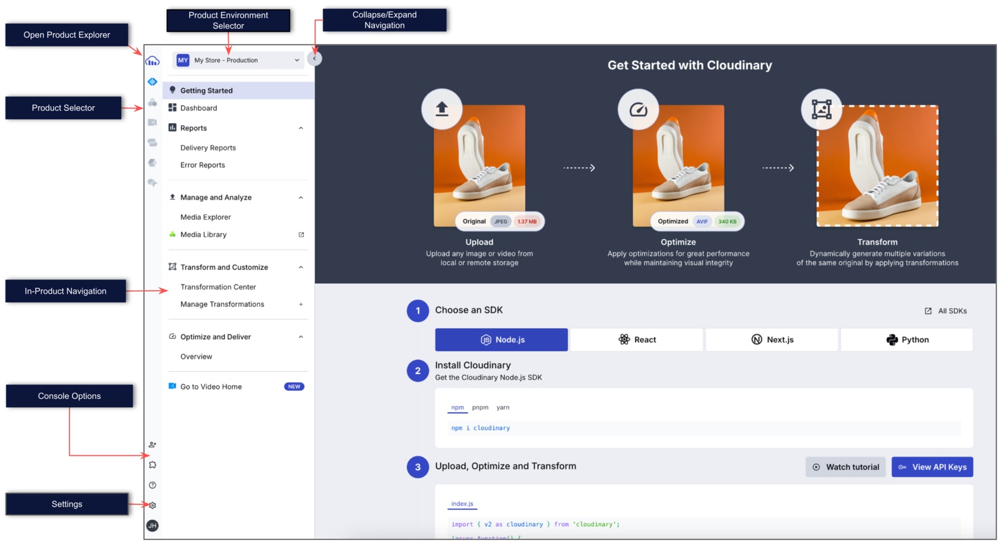
Task: Click the Transform sneaker image
Action: (x=877, y=166)
